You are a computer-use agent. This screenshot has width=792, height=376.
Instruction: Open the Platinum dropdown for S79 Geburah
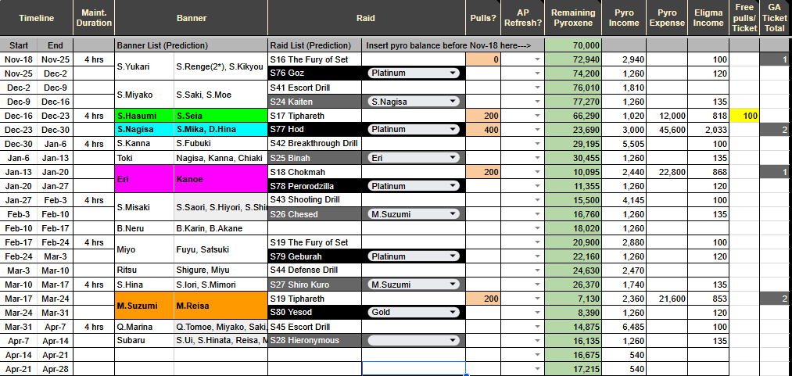point(414,256)
